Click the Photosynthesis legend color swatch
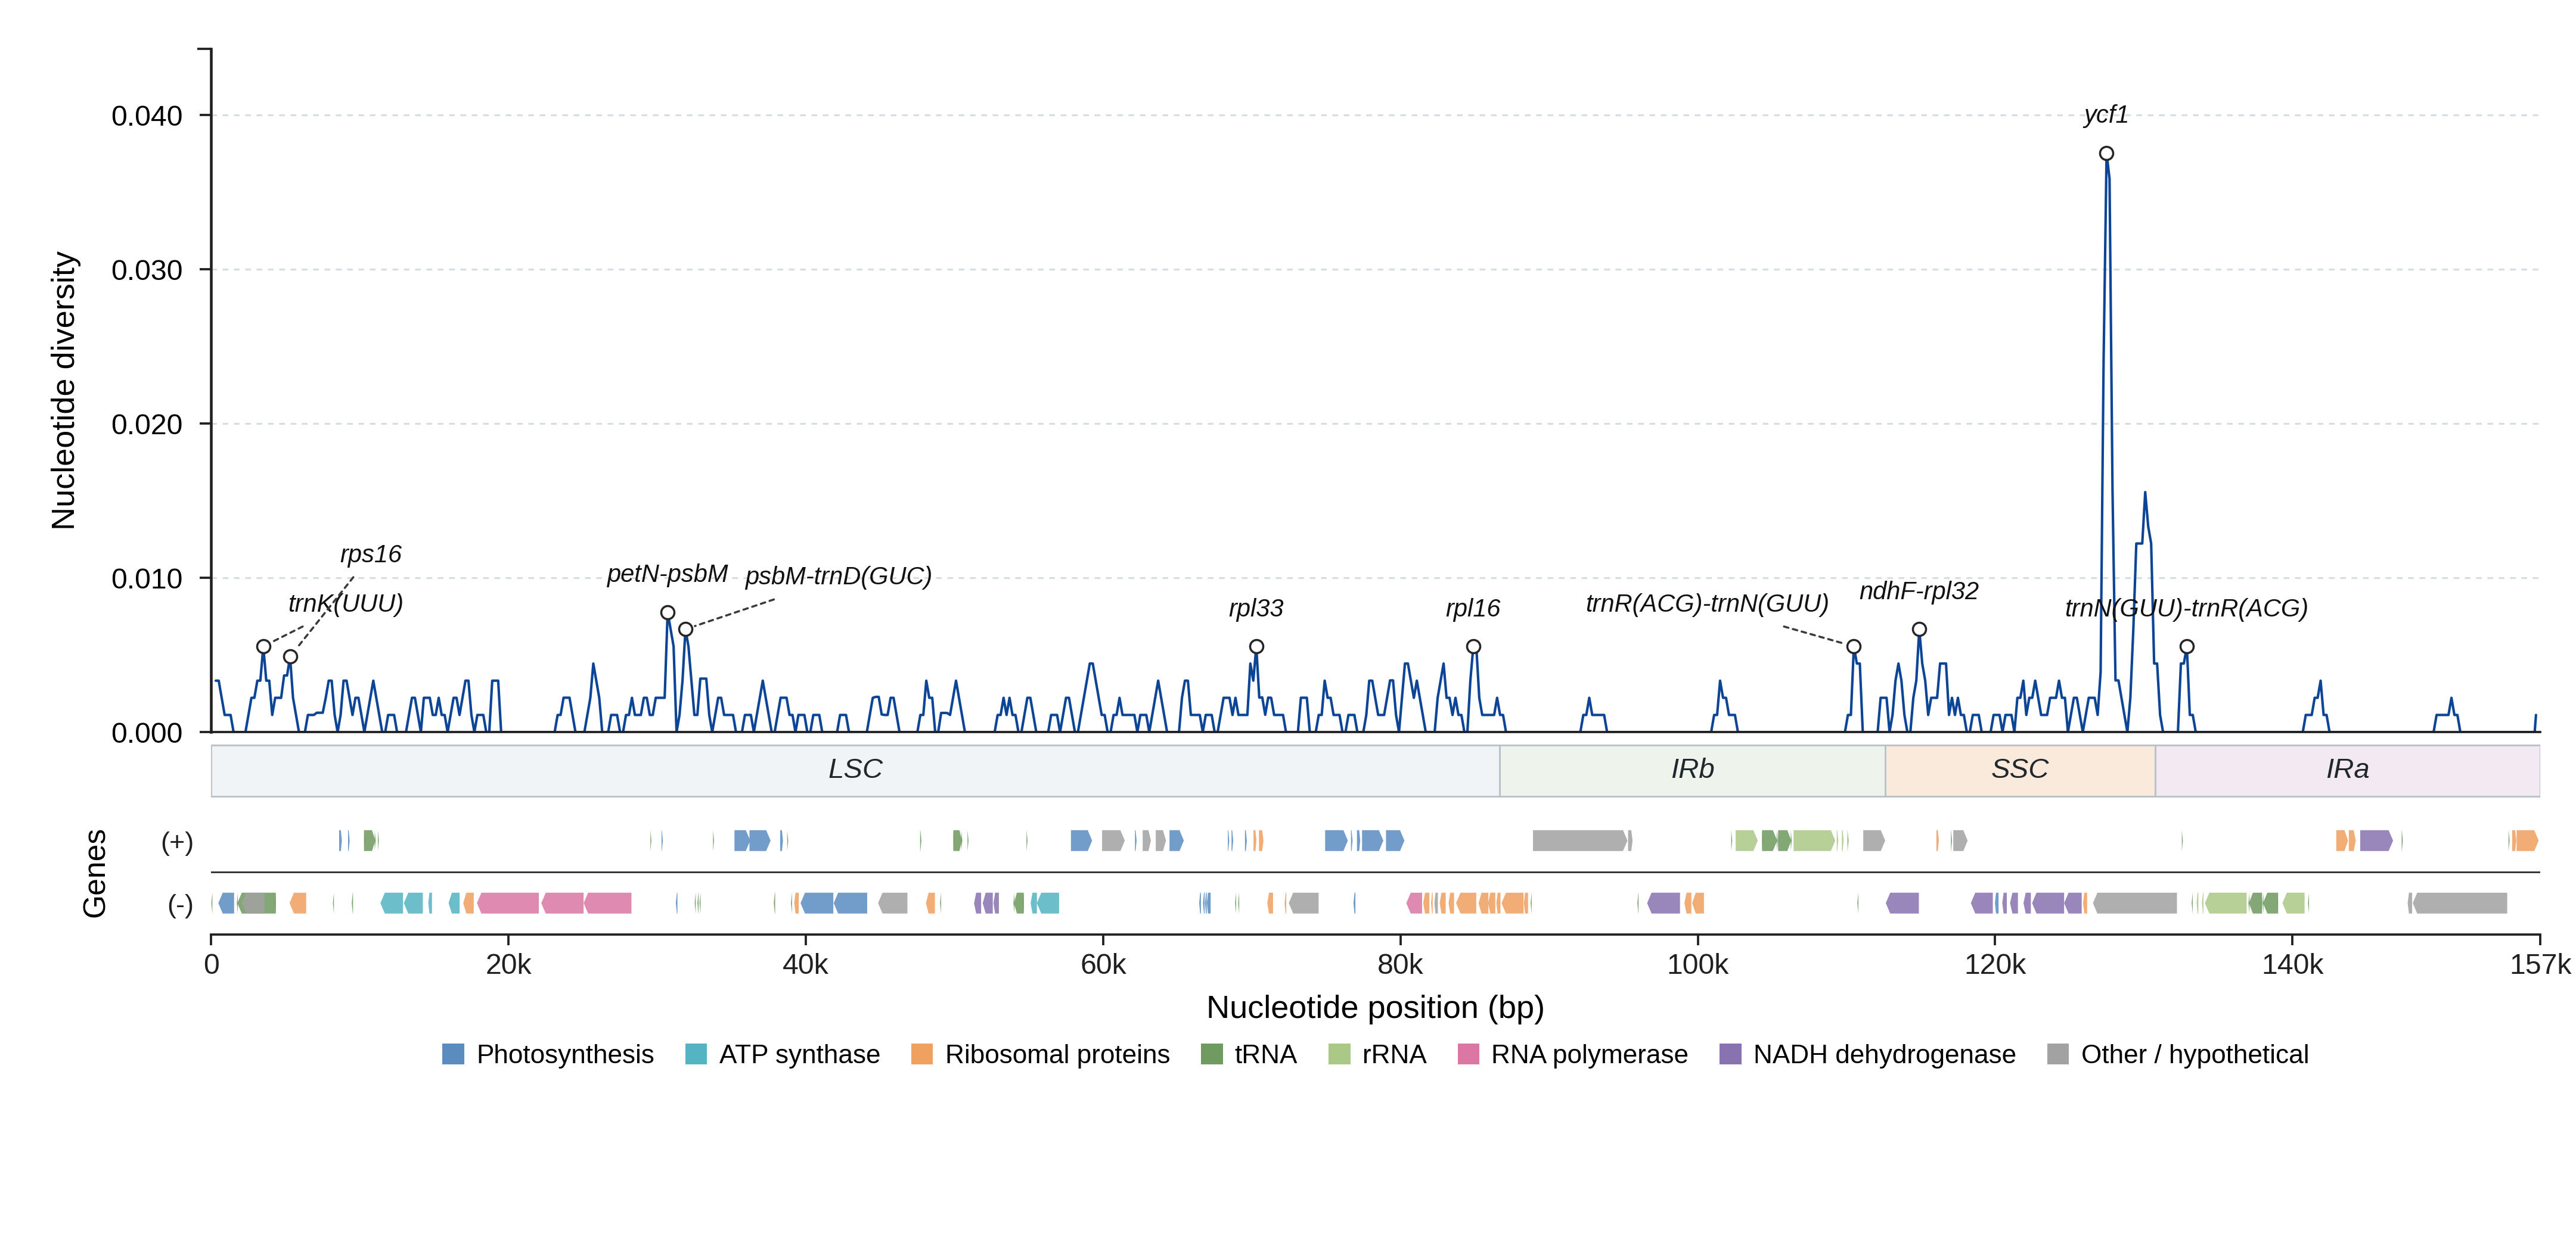2576x1252 pixels. [453, 1054]
